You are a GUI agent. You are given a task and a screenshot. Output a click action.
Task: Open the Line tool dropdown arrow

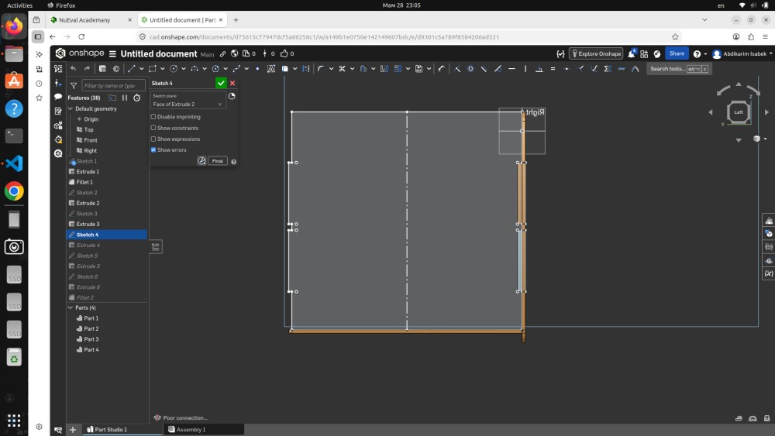click(141, 69)
